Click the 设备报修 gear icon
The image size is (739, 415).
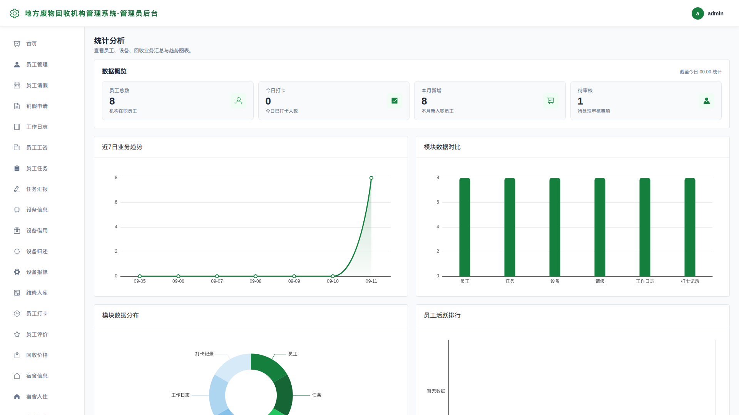(x=17, y=272)
